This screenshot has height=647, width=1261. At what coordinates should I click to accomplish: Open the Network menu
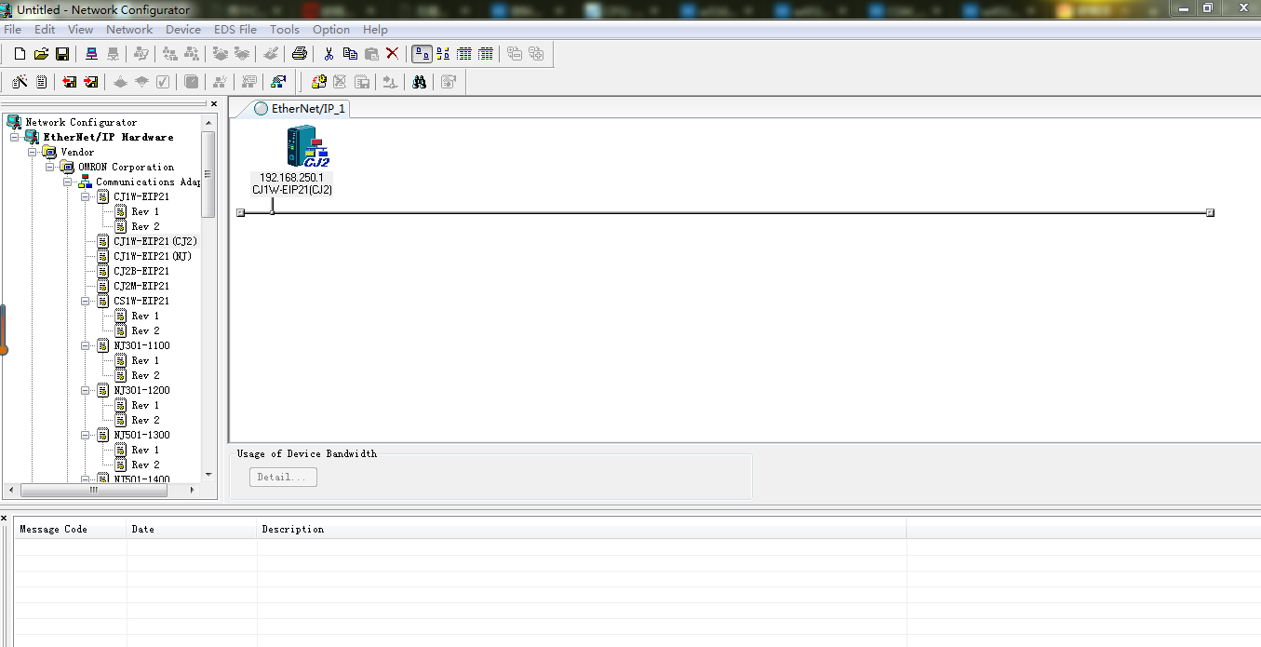point(129,30)
